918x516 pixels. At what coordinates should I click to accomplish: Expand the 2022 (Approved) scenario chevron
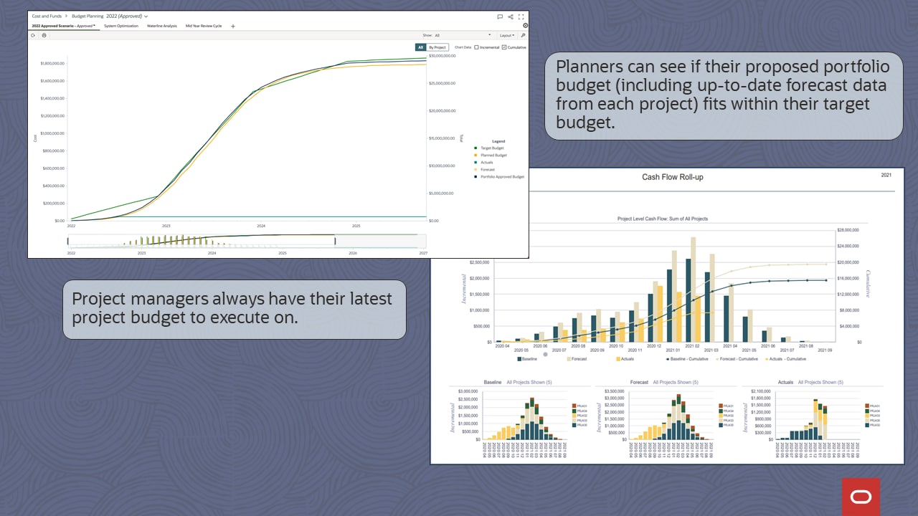click(x=146, y=16)
